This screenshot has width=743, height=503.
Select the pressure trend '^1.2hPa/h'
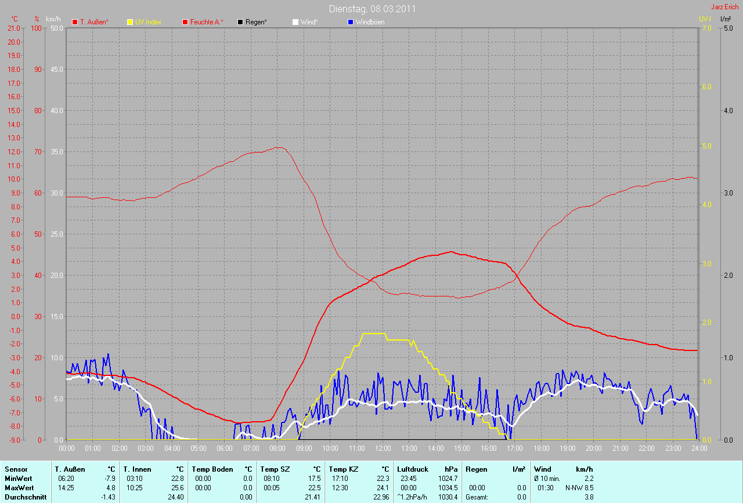click(413, 497)
